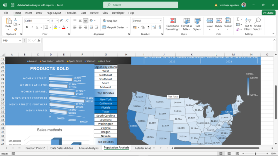
Task: Click the Percent Style icon
Action: (x=143, y=27)
